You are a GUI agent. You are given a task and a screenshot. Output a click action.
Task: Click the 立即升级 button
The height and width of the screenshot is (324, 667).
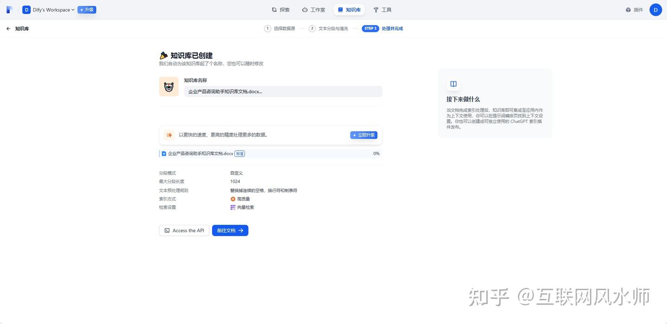[x=364, y=135]
